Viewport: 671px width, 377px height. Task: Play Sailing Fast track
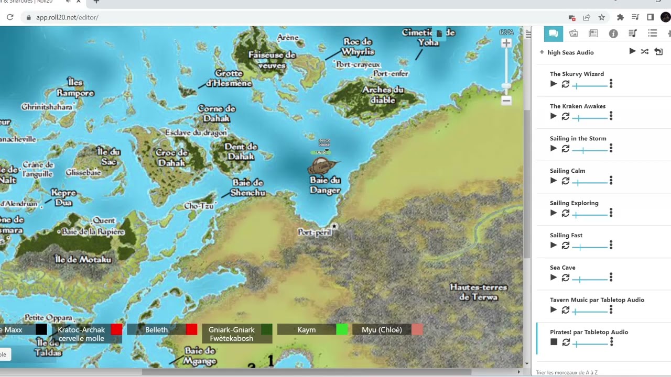(554, 245)
